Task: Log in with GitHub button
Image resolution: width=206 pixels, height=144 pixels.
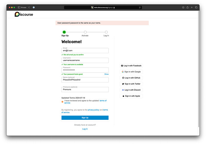Action: click(131, 78)
